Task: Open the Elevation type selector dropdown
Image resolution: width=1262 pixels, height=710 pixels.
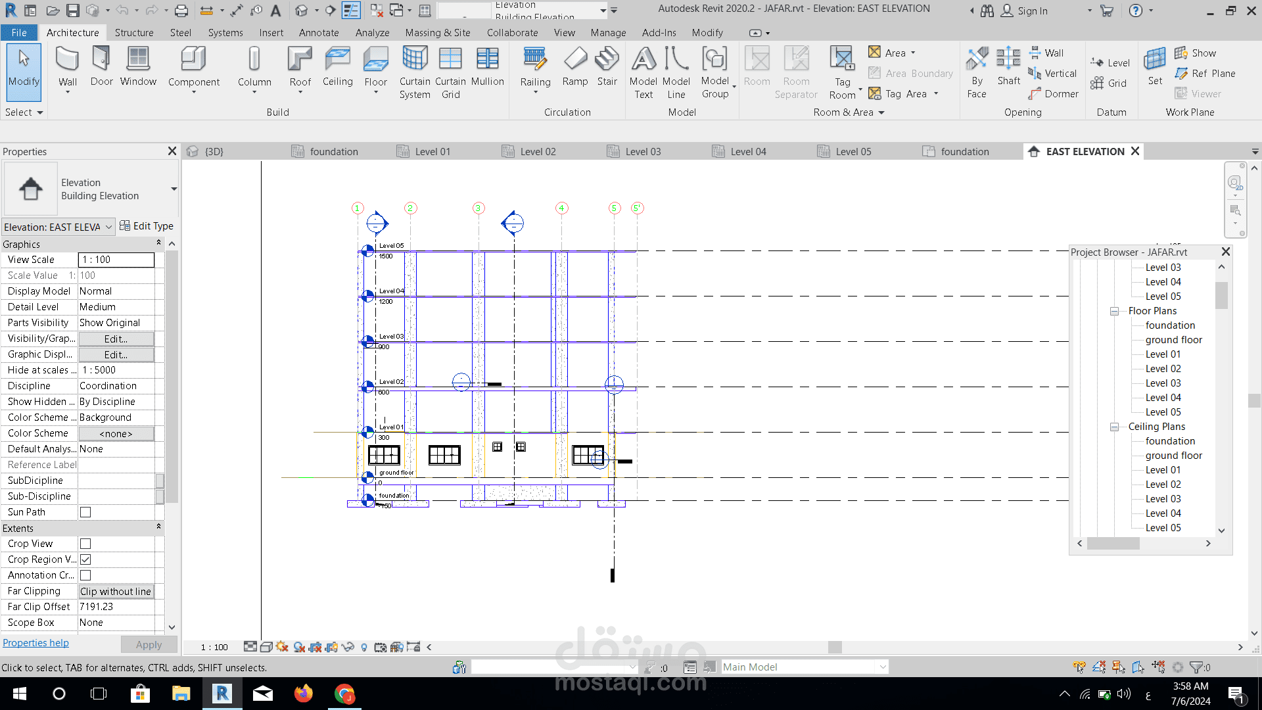Action: tap(174, 189)
